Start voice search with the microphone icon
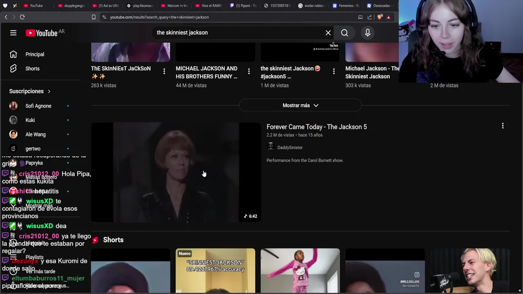The height and width of the screenshot is (294, 523). point(368,33)
